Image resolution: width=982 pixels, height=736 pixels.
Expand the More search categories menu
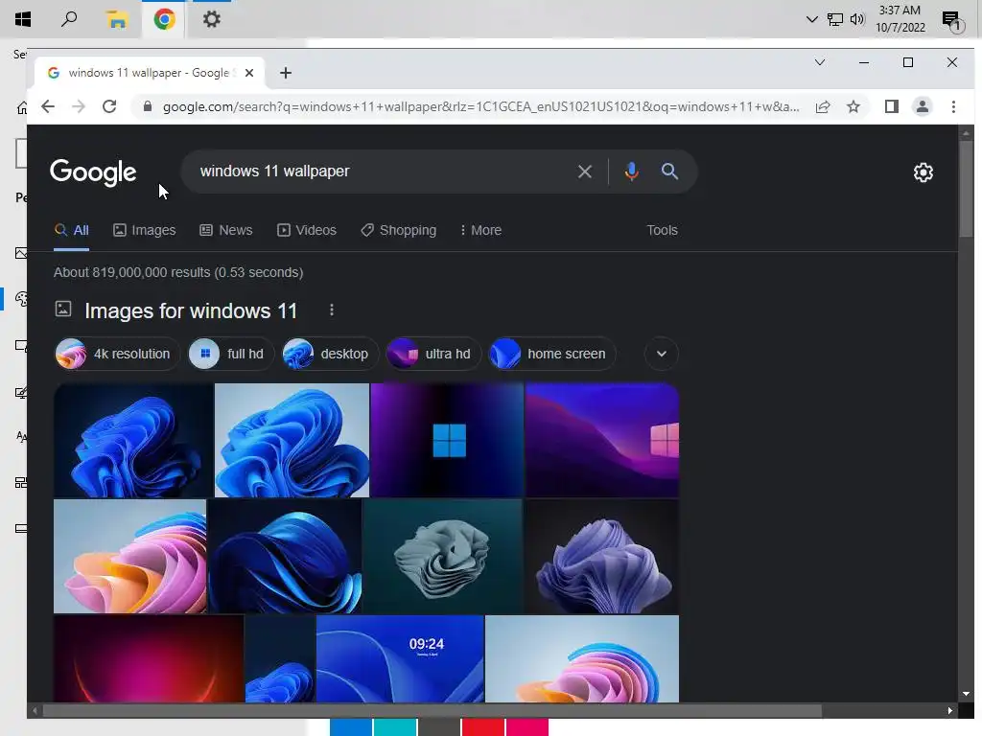[x=480, y=230]
